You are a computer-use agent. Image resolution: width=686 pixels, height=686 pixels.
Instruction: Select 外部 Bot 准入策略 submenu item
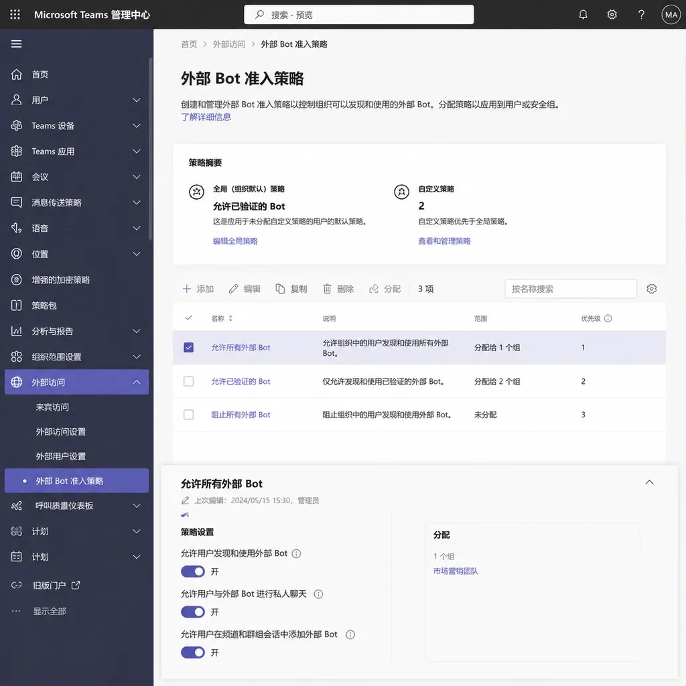[x=76, y=481]
